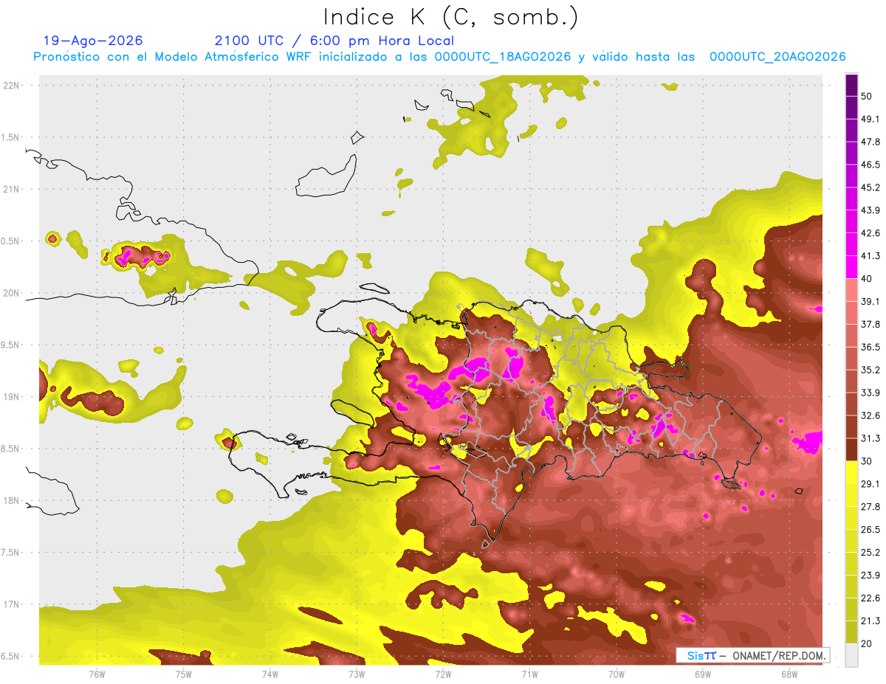This screenshot has width=886, height=684.
Task: Click the "35.2" legend value
Action: [x=870, y=370]
